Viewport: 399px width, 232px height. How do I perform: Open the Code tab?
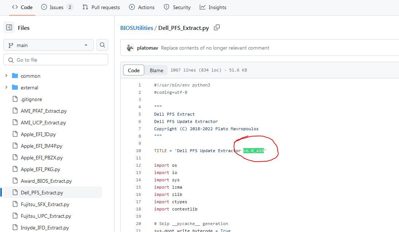click(x=22, y=7)
